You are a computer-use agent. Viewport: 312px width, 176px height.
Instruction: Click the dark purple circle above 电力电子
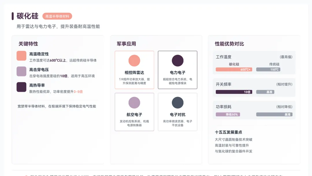coord(177,60)
